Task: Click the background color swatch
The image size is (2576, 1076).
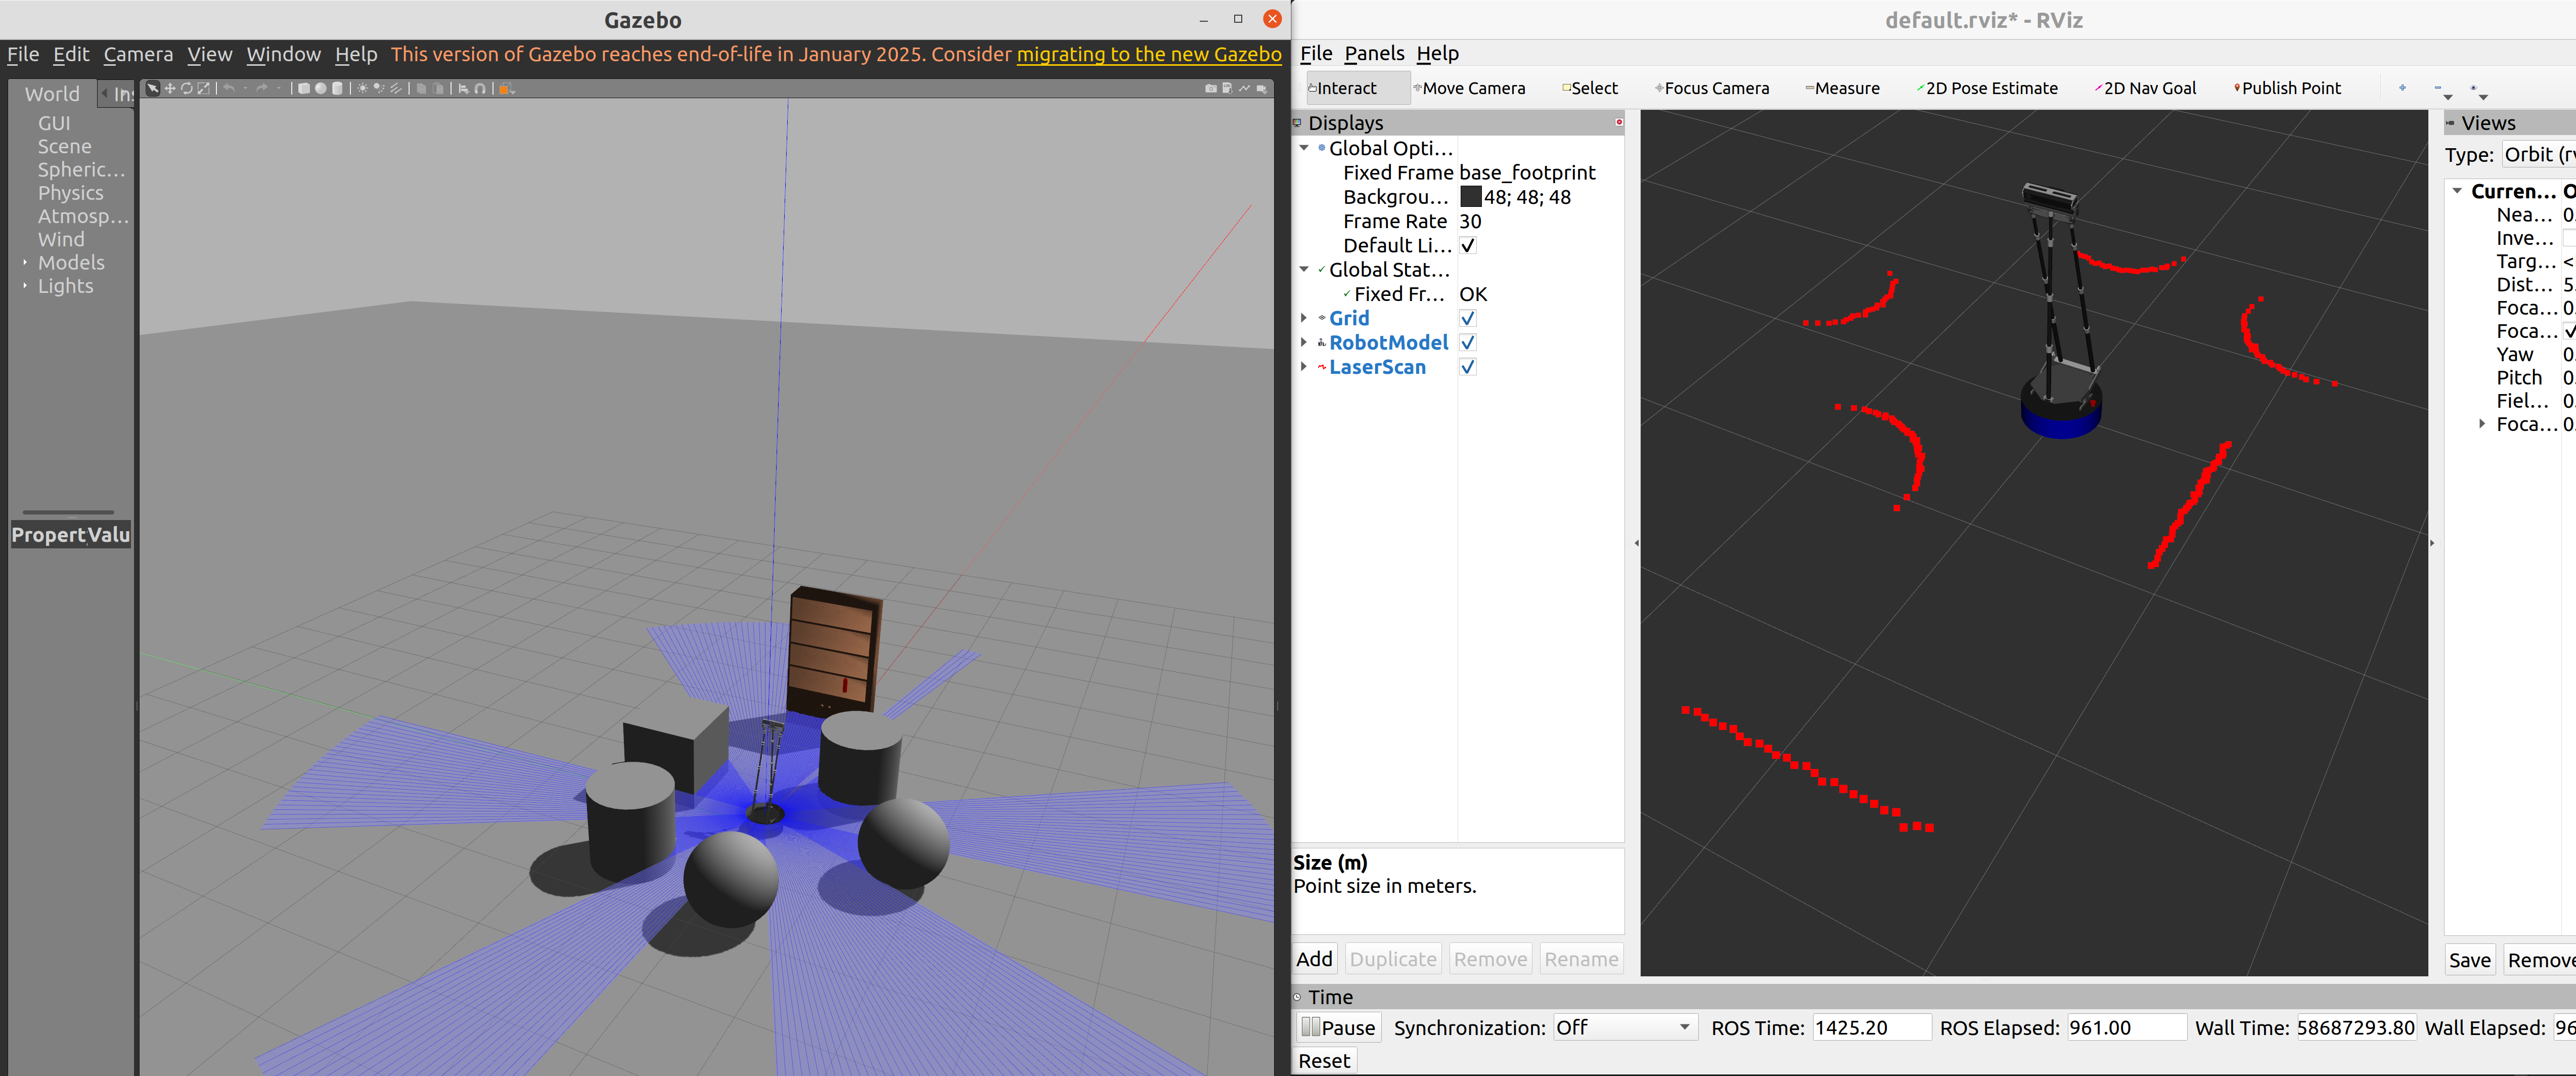Action: point(1470,197)
